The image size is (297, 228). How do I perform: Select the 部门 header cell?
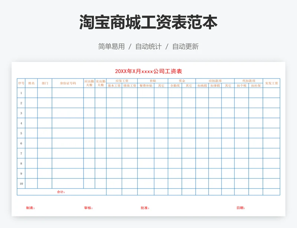pos(45,83)
